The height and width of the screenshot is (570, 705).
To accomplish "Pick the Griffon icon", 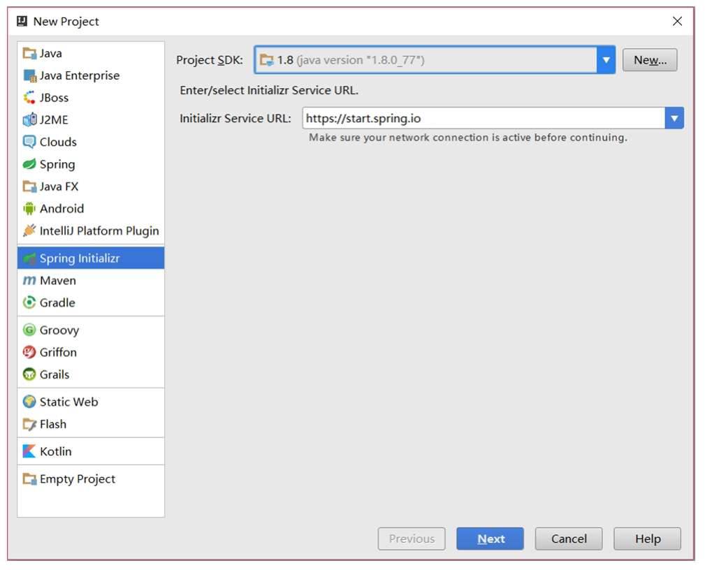I will pos(29,352).
